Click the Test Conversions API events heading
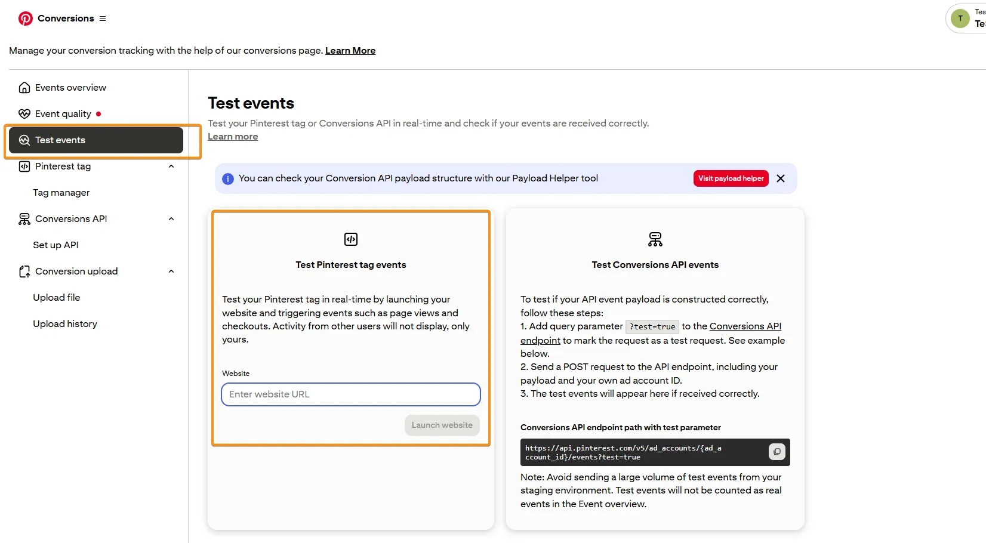Screen dimensions: 986x543 tap(655, 265)
